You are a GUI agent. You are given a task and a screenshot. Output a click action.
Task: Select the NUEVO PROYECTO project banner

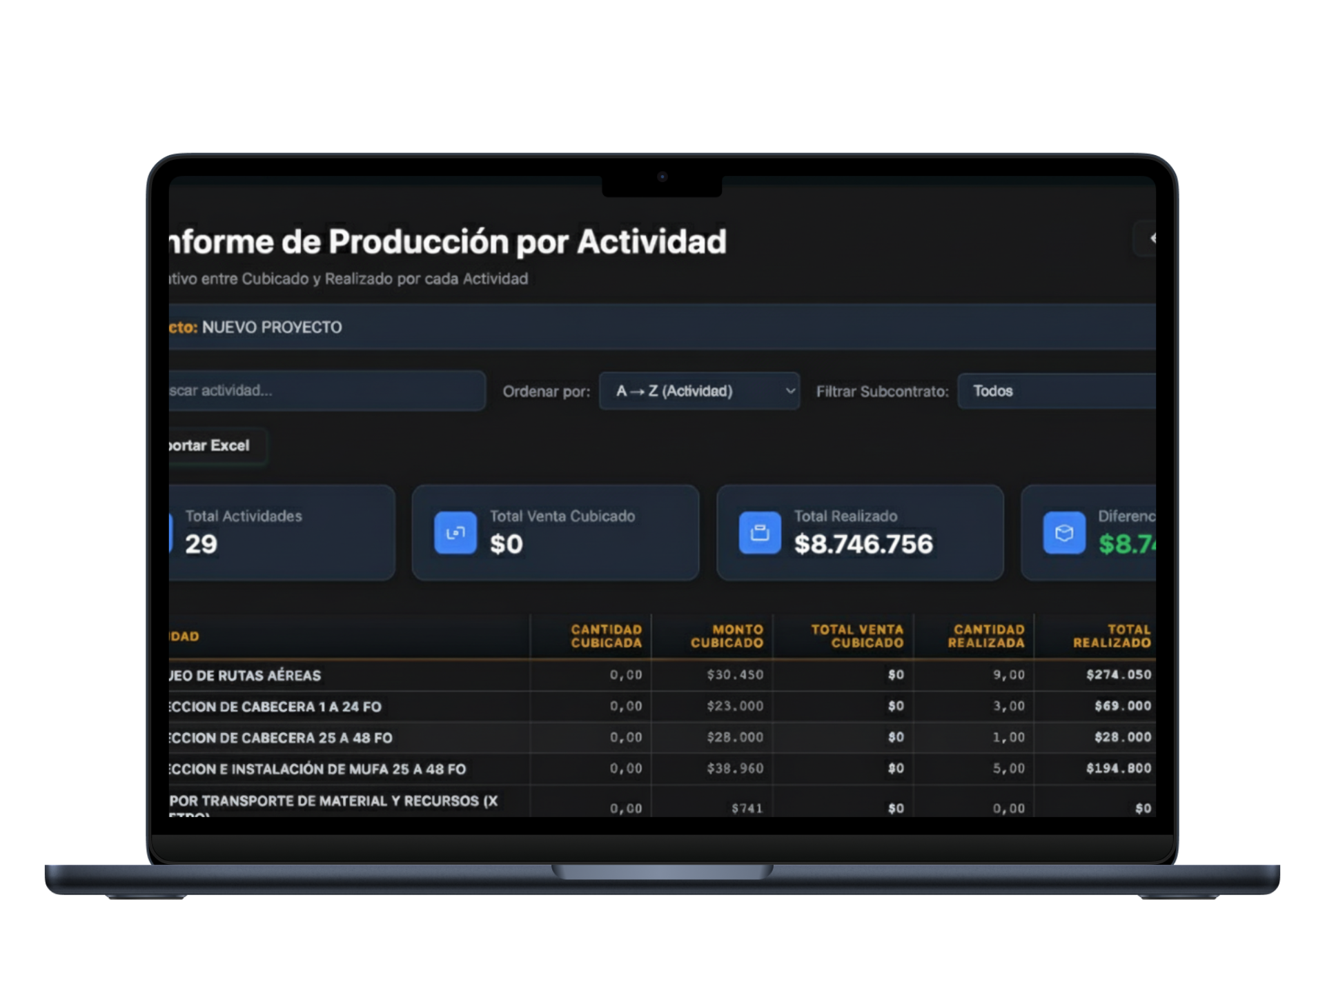click(273, 327)
